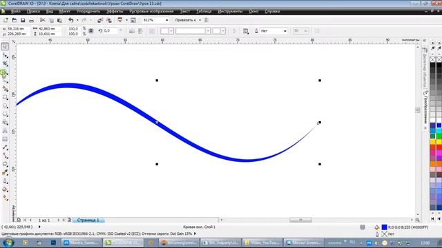The height and width of the screenshot is (248, 442).
Task: Open the Windows Start button
Action: tap(8, 242)
